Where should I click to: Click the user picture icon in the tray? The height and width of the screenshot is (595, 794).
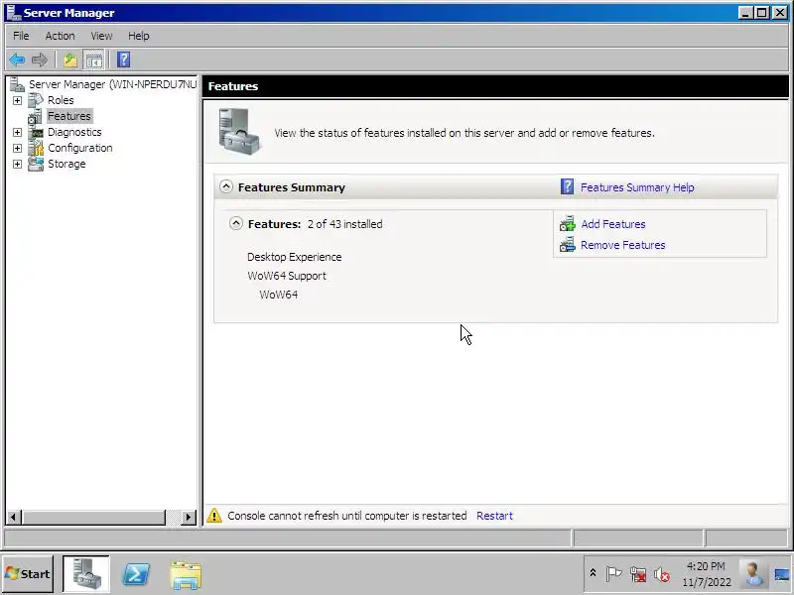(752, 574)
